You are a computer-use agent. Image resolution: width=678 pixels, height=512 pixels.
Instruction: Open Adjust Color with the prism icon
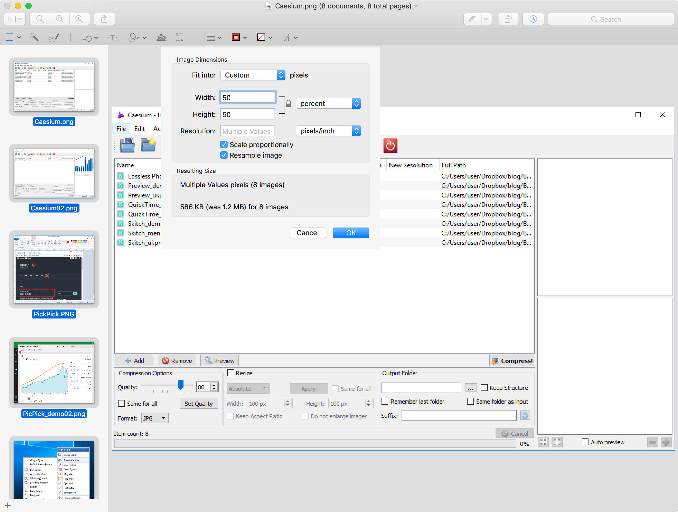point(161,37)
